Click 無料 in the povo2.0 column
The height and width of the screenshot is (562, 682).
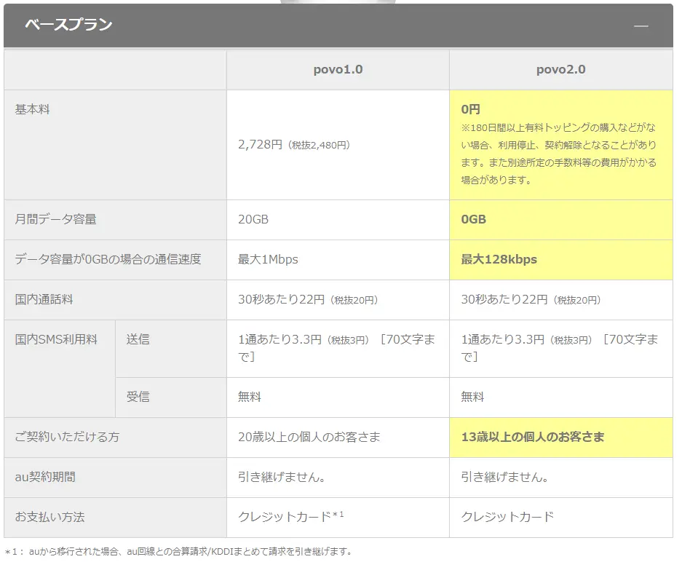tap(473, 397)
